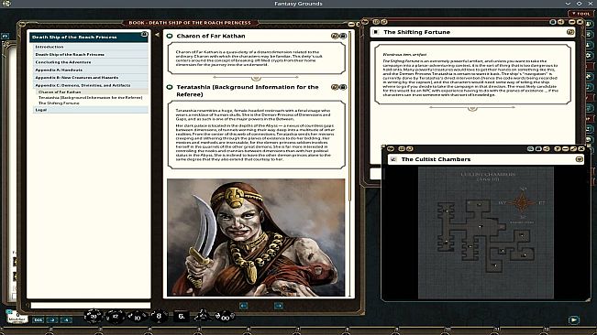Toggle lock icon in book index header
This screenshot has height=335, width=597.
144,35
